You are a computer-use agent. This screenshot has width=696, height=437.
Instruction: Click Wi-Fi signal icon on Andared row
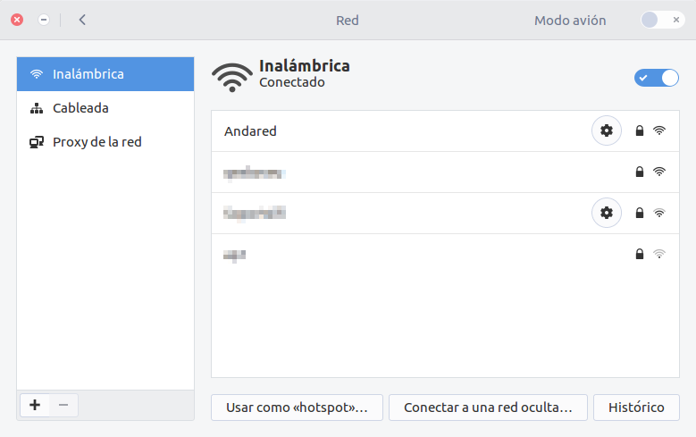[x=659, y=130]
